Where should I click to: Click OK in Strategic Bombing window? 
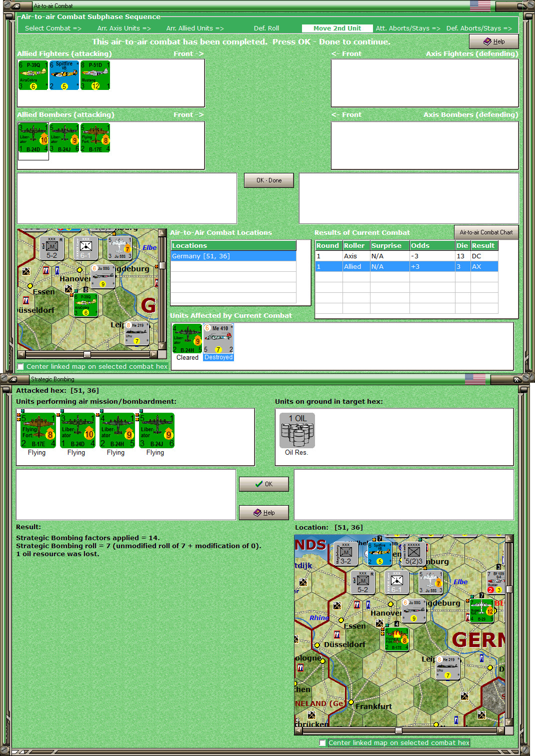263,484
